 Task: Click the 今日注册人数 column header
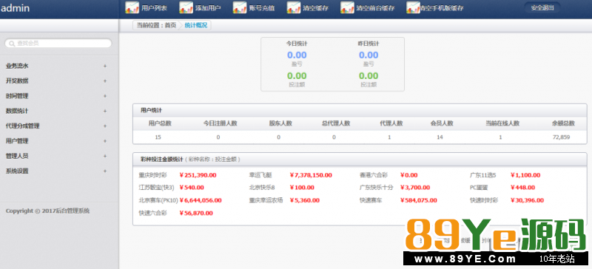(221, 123)
